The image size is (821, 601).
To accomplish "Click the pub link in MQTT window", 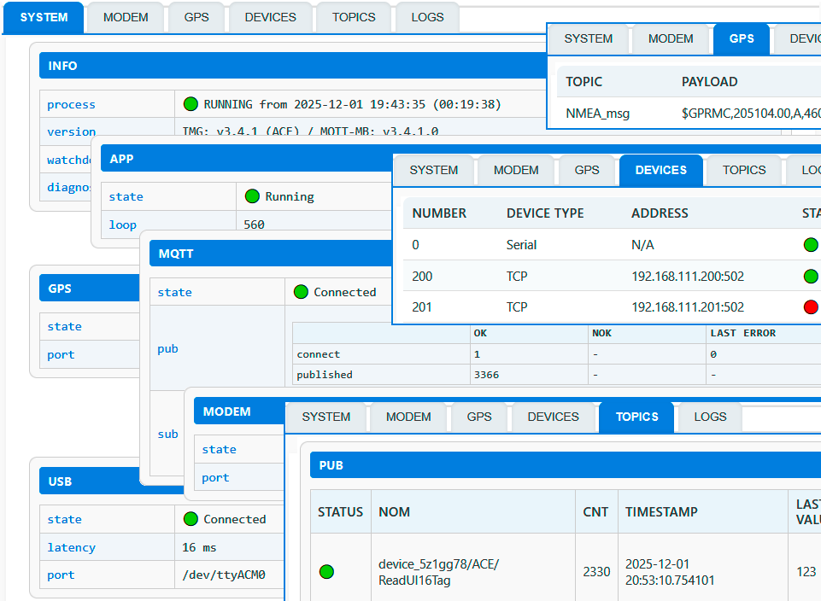I will click(x=168, y=348).
